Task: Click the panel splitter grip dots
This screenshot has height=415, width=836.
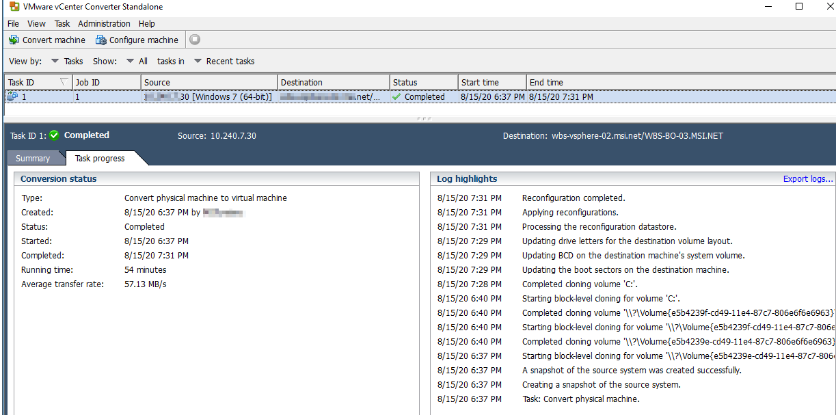Action: 423,119
